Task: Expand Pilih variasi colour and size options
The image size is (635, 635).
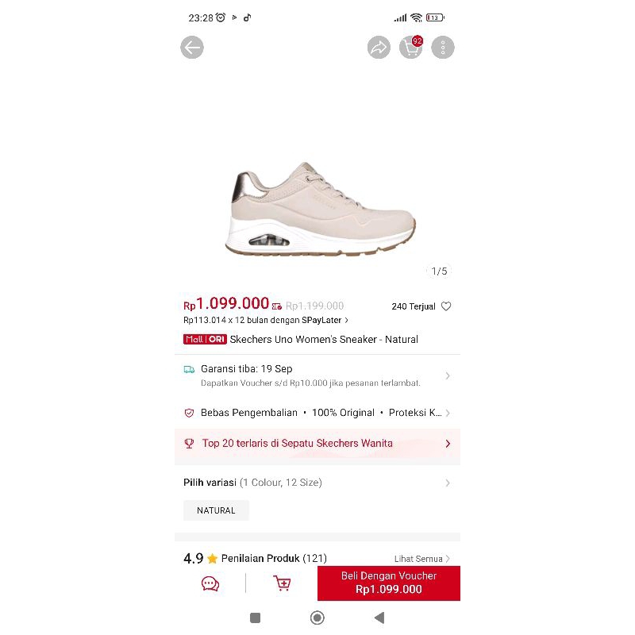Action: [317, 483]
